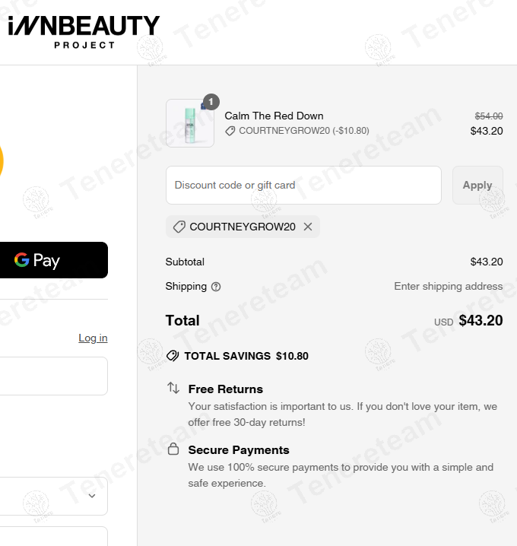Click the Free Returns arrows icon

coord(173,388)
